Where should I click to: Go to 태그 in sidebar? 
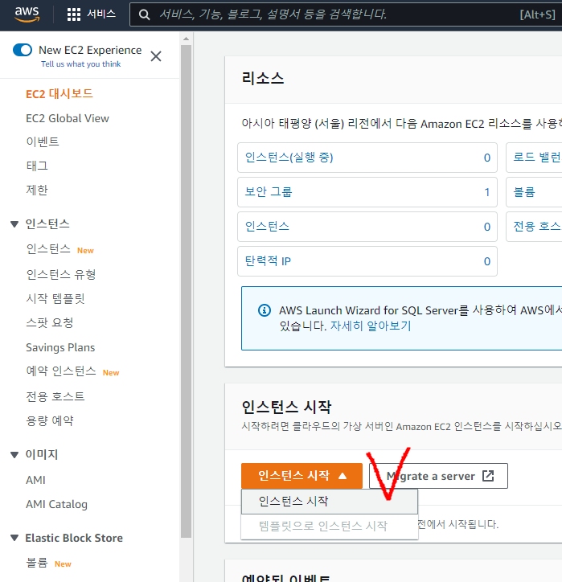(x=37, y=166)
